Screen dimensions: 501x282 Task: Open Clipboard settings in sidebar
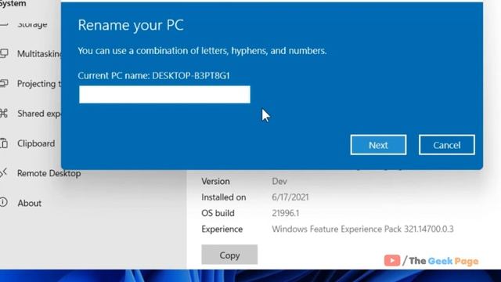(x=36, y=143)
